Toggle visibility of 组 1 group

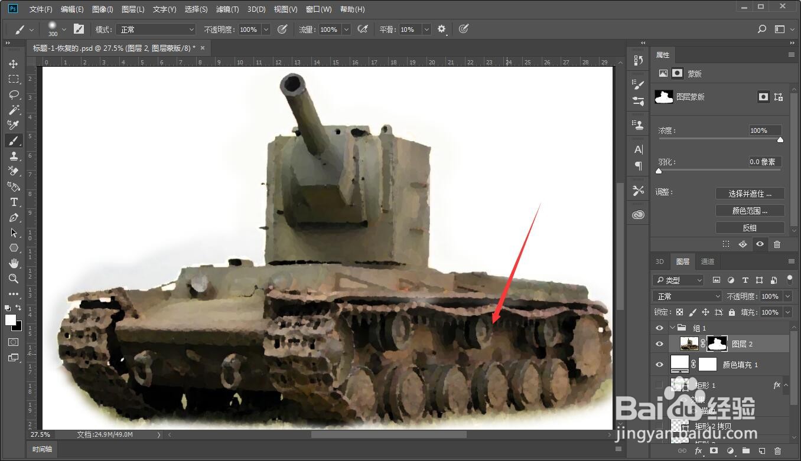coord(659,328)
